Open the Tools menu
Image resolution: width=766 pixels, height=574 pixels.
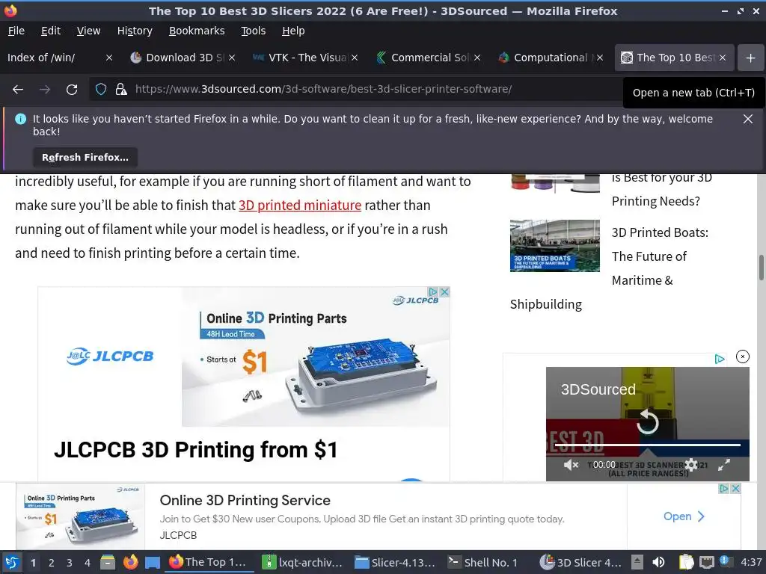(x=253, y=31)
